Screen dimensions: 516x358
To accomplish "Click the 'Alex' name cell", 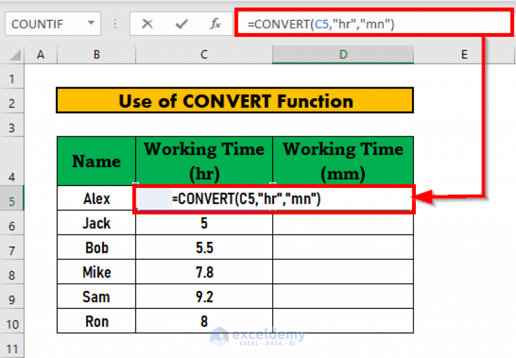I will point(97,198).
